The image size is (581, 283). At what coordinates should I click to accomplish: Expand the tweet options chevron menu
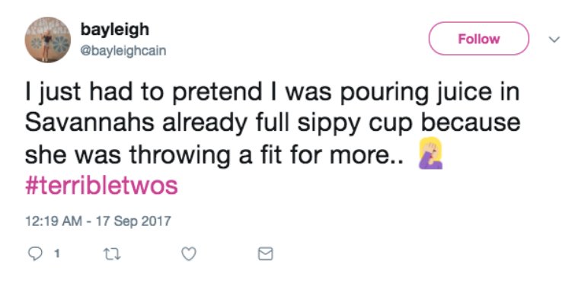coord(554,39)
